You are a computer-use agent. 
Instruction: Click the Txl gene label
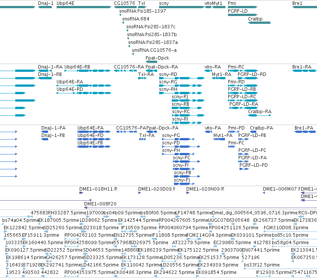click(142, 3)
